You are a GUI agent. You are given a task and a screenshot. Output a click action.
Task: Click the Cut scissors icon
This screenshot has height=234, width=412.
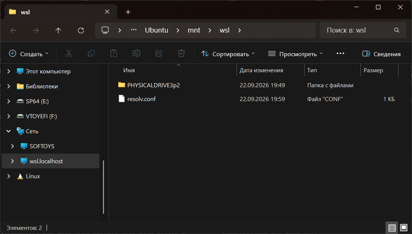69,53
